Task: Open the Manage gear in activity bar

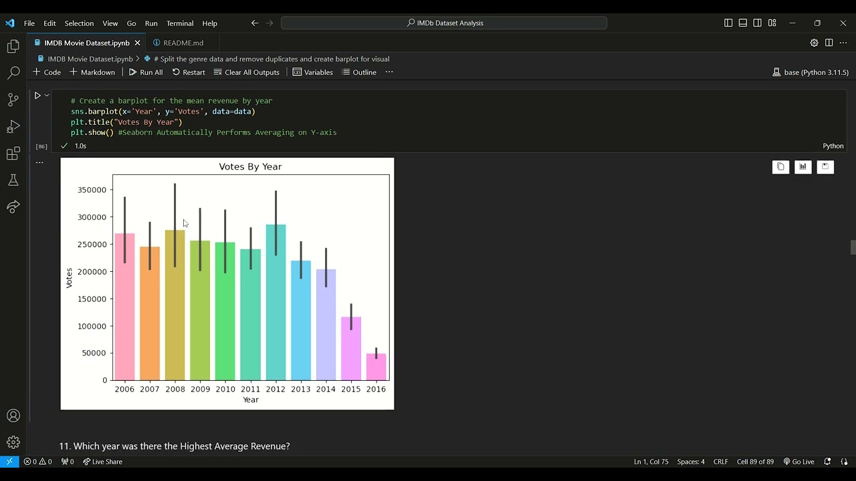Action: [13, 442]
